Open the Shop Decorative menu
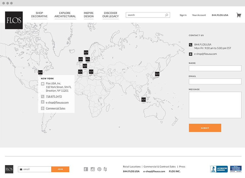 coord(39,15)
